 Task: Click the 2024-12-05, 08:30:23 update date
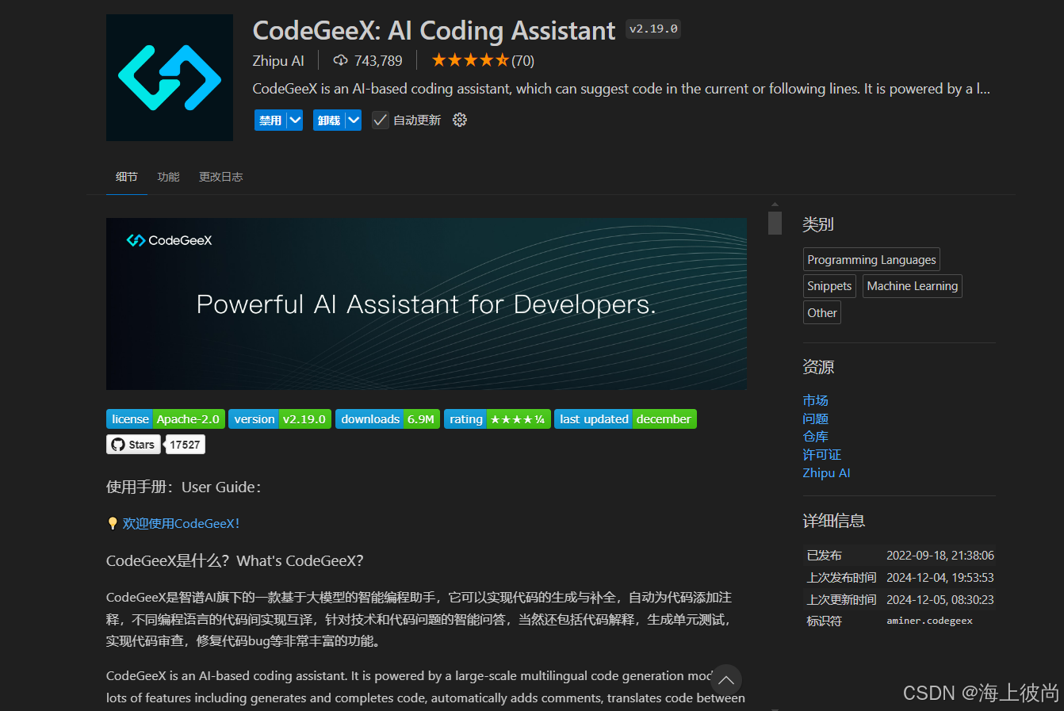click(940, 600)
